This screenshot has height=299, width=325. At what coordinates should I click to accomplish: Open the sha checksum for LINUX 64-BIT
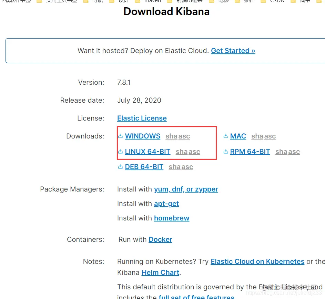click(182, 152)
